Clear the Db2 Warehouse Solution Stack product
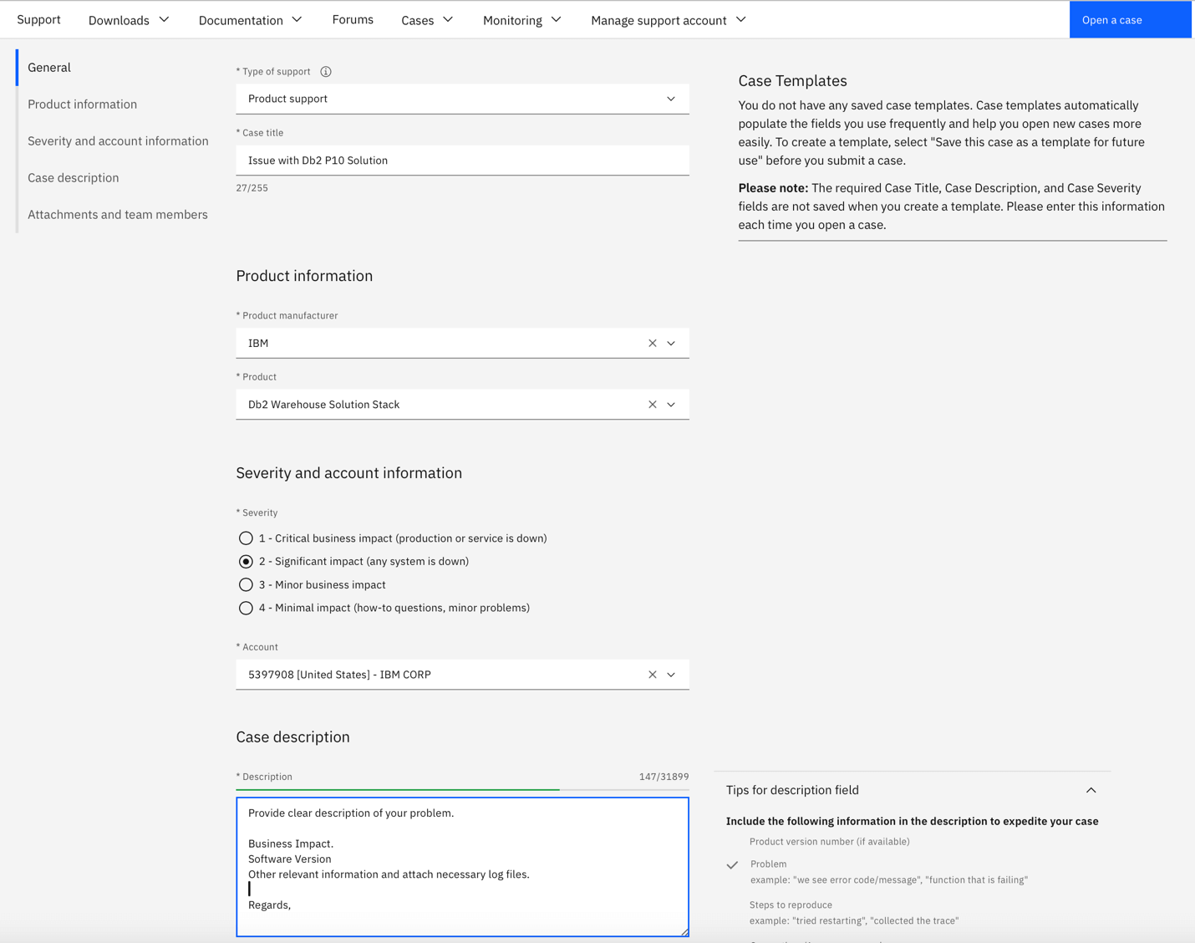The height and width of the screenshot is (943, 1195). click(653, 405)
